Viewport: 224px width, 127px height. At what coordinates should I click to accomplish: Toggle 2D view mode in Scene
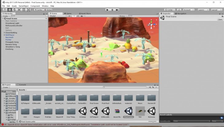click(69, 16)
